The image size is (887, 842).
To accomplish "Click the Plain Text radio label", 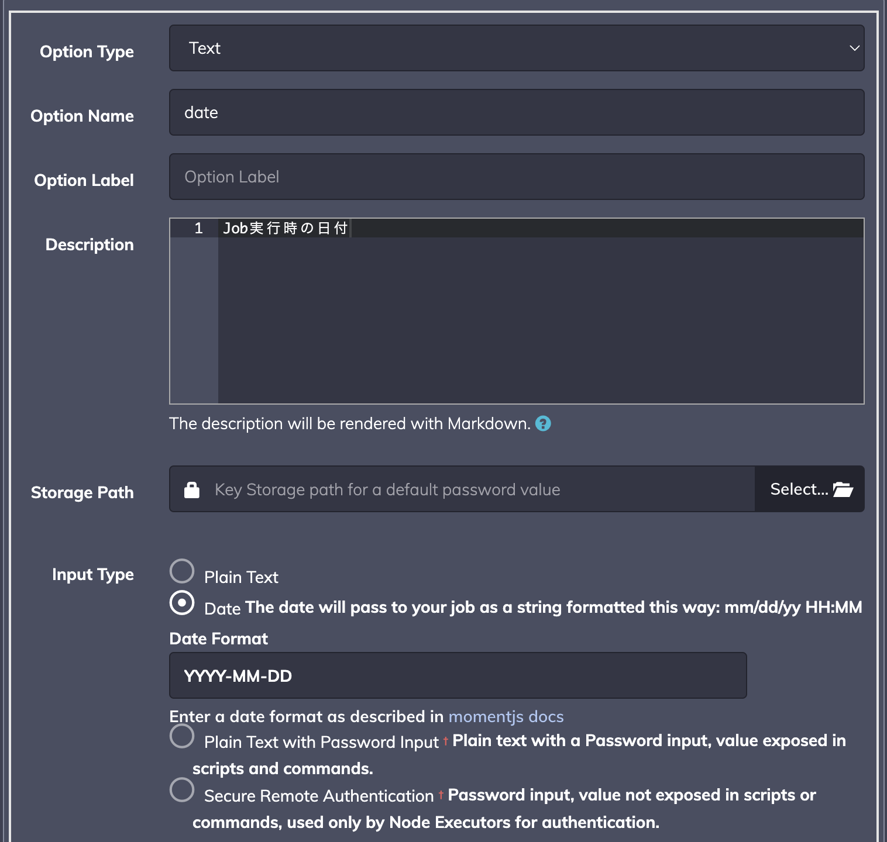I will pyautogui.click(x=241, y=577).
